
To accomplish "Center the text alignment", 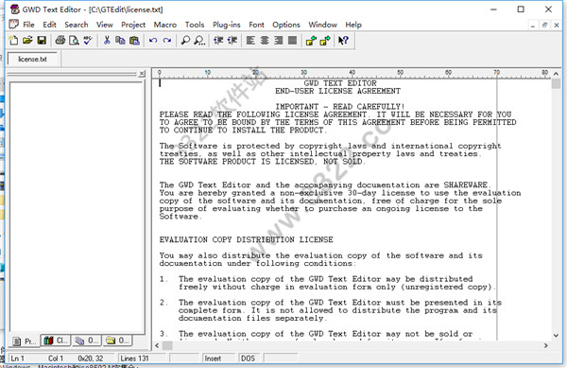I will tap(265, 40).
